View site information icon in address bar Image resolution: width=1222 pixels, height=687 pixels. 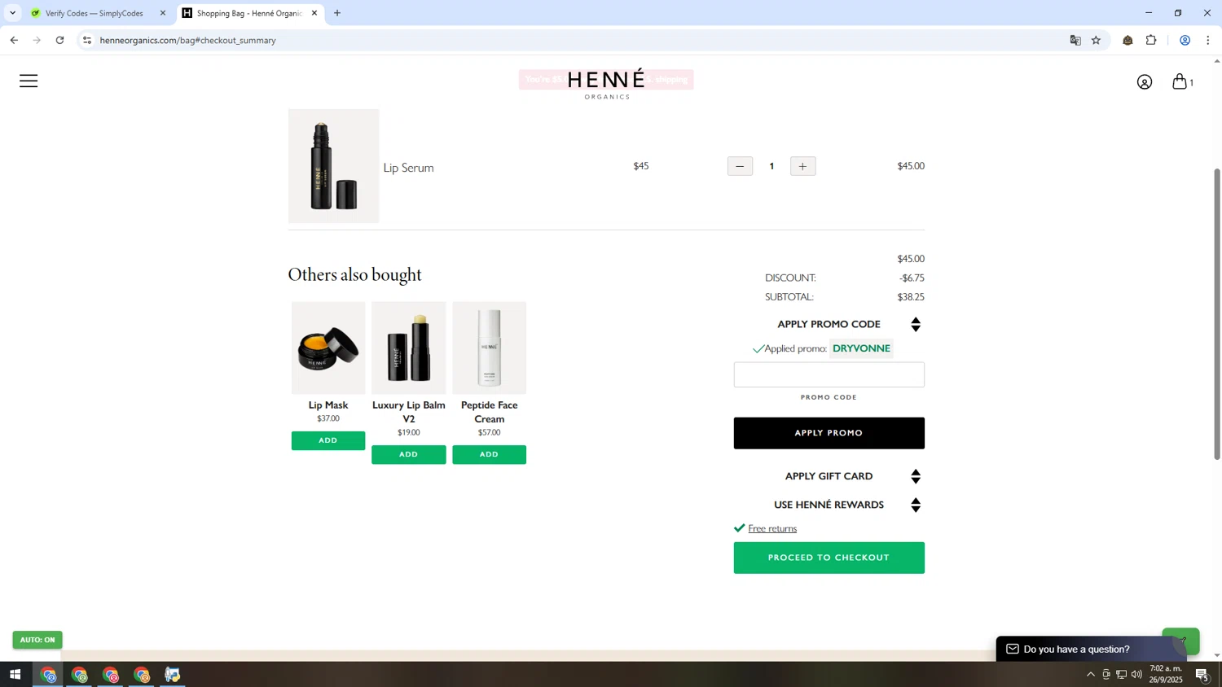pos(87,40)
